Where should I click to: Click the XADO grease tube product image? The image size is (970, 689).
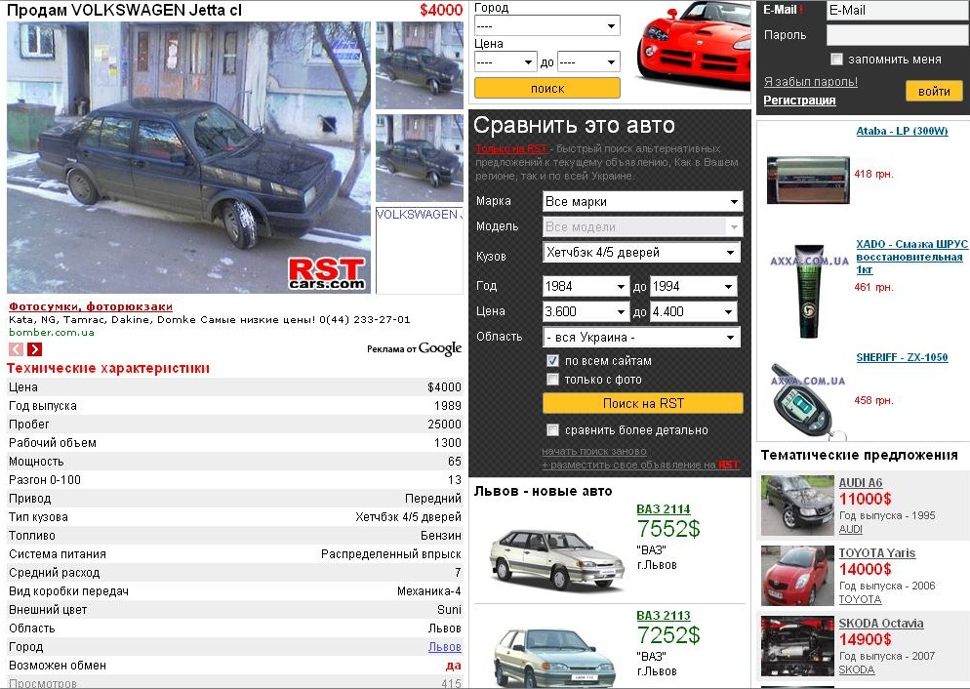click(808, 291)
